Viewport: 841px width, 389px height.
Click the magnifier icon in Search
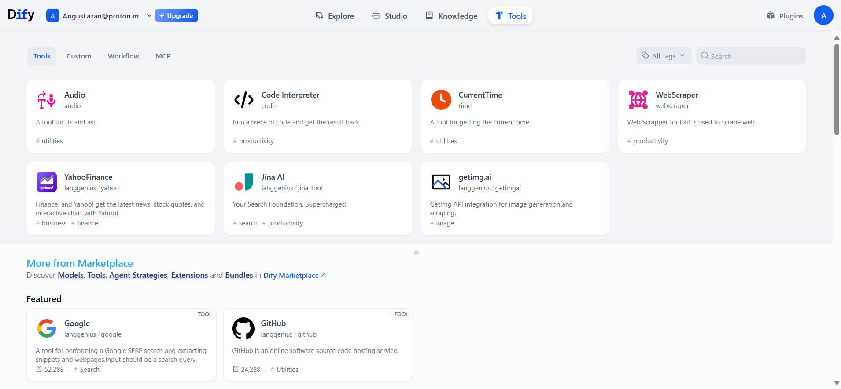pos(705,56)
